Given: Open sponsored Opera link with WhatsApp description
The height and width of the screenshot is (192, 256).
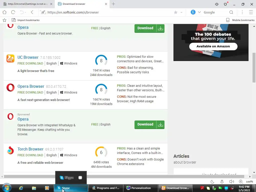Looking at the screenshot, I should (23, 119).
